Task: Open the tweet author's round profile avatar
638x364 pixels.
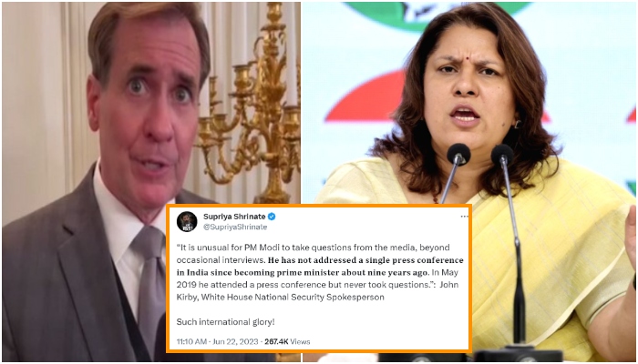Action: pyautogui.click(x=187, y=222)
